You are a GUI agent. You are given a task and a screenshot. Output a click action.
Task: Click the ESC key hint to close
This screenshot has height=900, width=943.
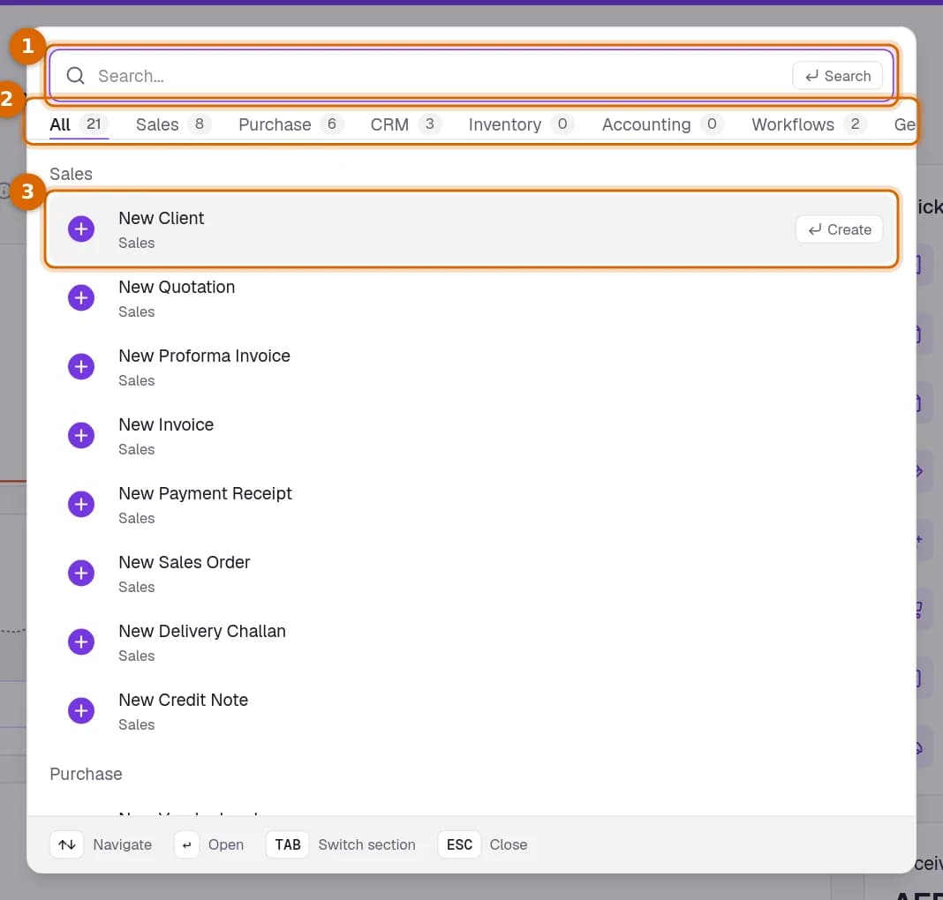pyautogui.click(x=459, y=844)
